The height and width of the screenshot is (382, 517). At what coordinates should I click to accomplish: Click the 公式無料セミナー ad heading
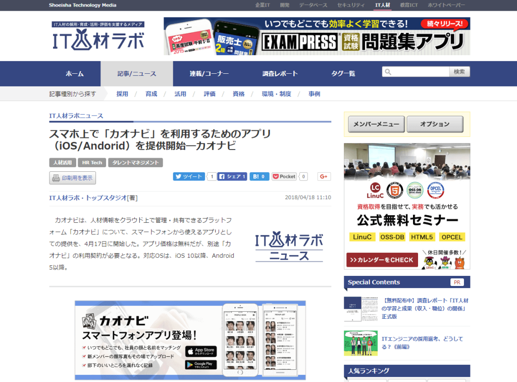pos(407,220)
